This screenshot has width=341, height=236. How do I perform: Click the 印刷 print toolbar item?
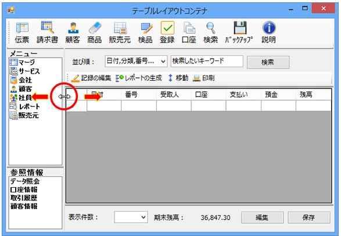click(x=204, y=78)
